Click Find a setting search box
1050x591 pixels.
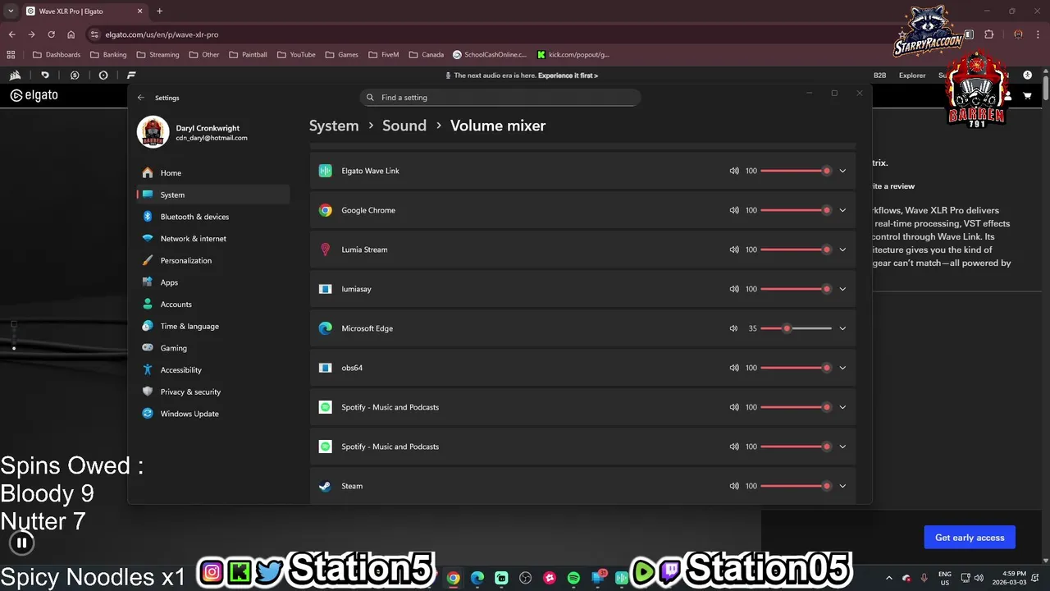(500, 97)
